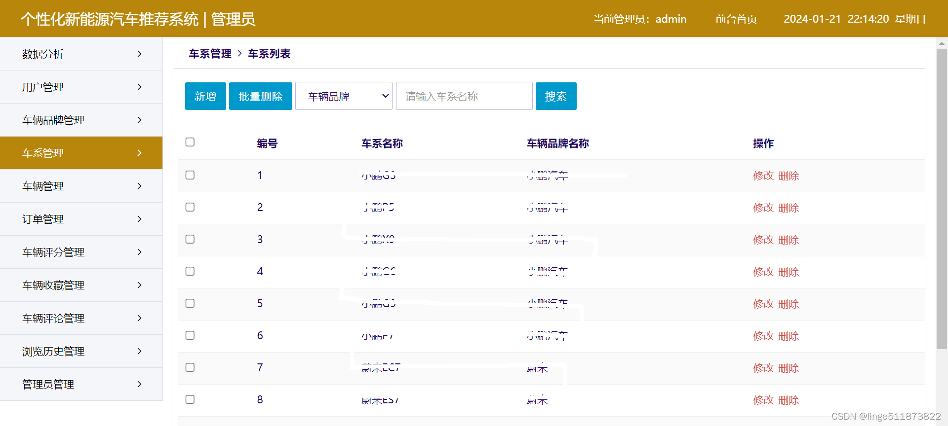The image size is (948, 426).
Task: Open 车辆评分管理 menu in sidebar
Action: 81,252
